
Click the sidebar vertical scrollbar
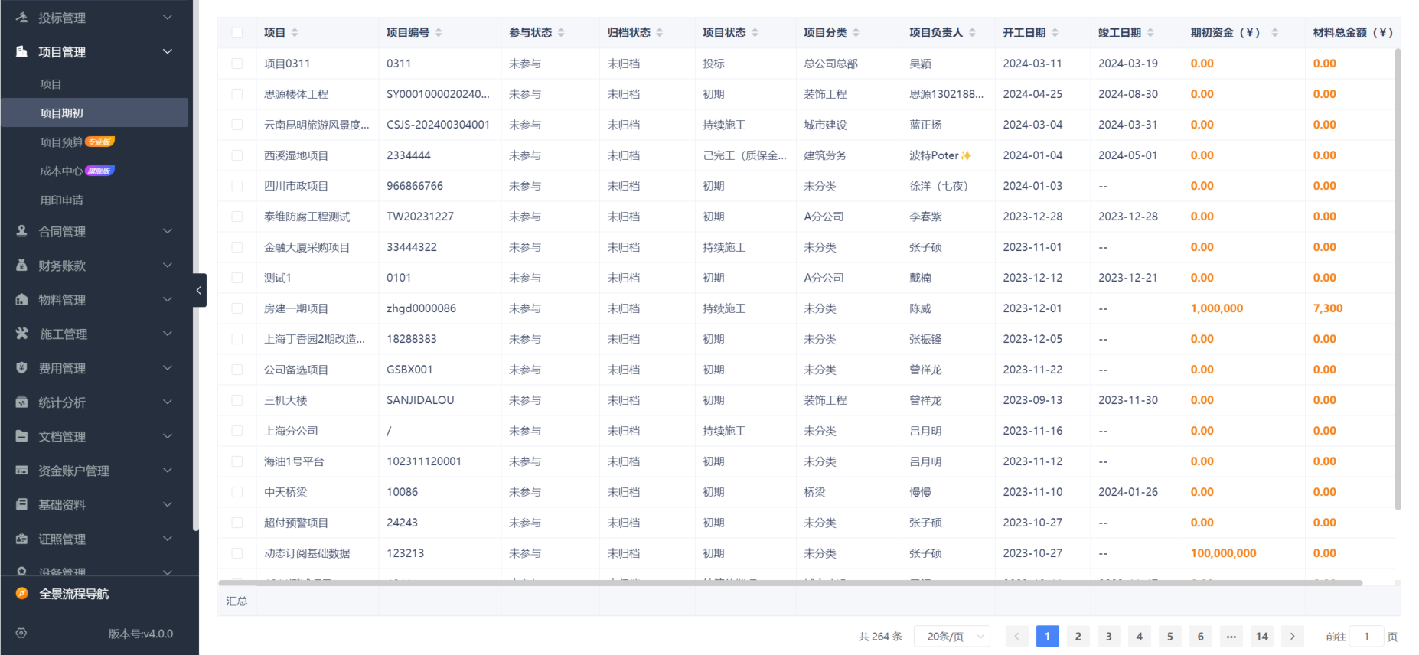pos(195,265)
